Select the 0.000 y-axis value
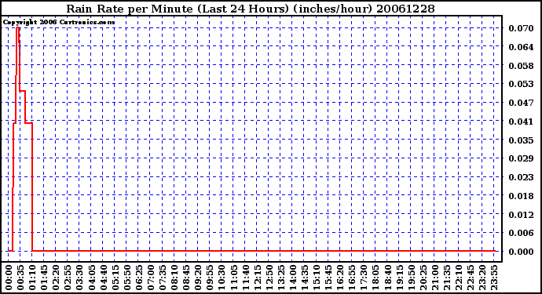542x294 pixels. [521, 252]
